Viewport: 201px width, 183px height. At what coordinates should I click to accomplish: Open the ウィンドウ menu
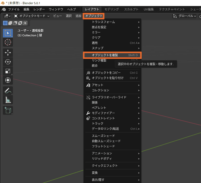pyautogui.click(x=56, y=9)
